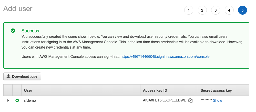Image resolution: width=256 pixels, height=112 pixels.
Task: Click the active step 5 indicator
Action: pos(242,10)
